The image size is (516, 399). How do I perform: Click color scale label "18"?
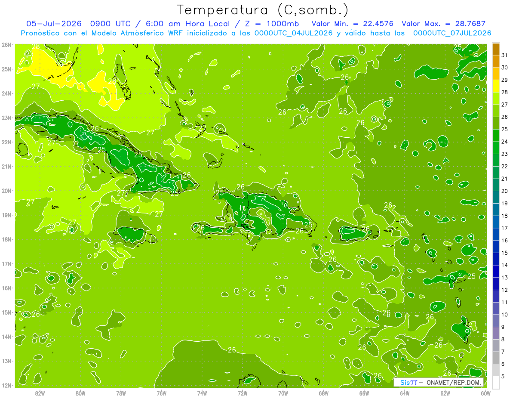(x=505, y=216)
